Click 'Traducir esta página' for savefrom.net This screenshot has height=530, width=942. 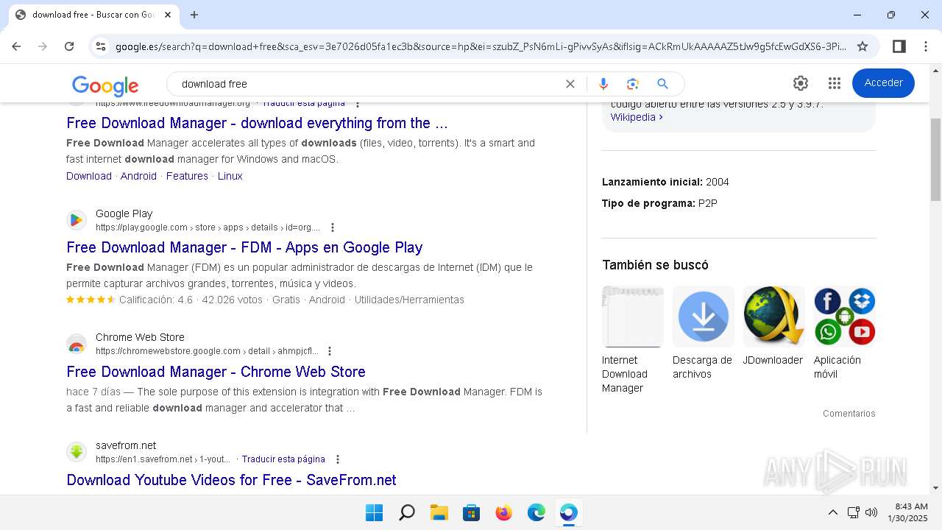tap(283, 459)
